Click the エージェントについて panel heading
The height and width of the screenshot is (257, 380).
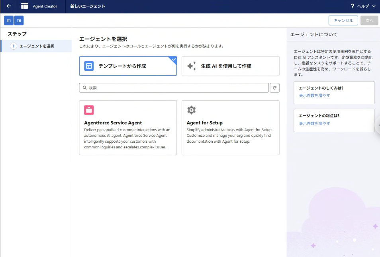[313, 35]
